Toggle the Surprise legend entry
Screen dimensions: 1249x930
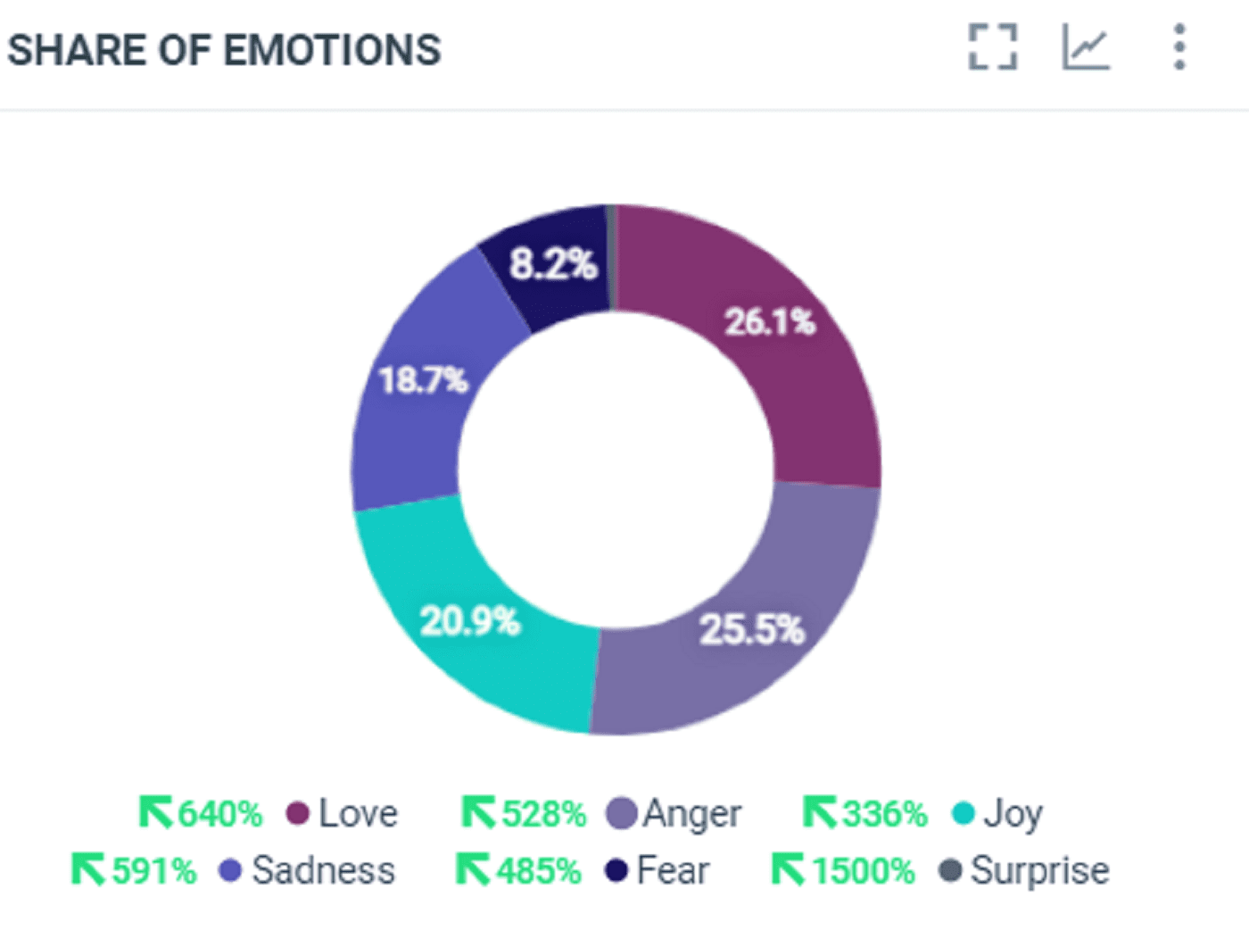point(1039,871)
